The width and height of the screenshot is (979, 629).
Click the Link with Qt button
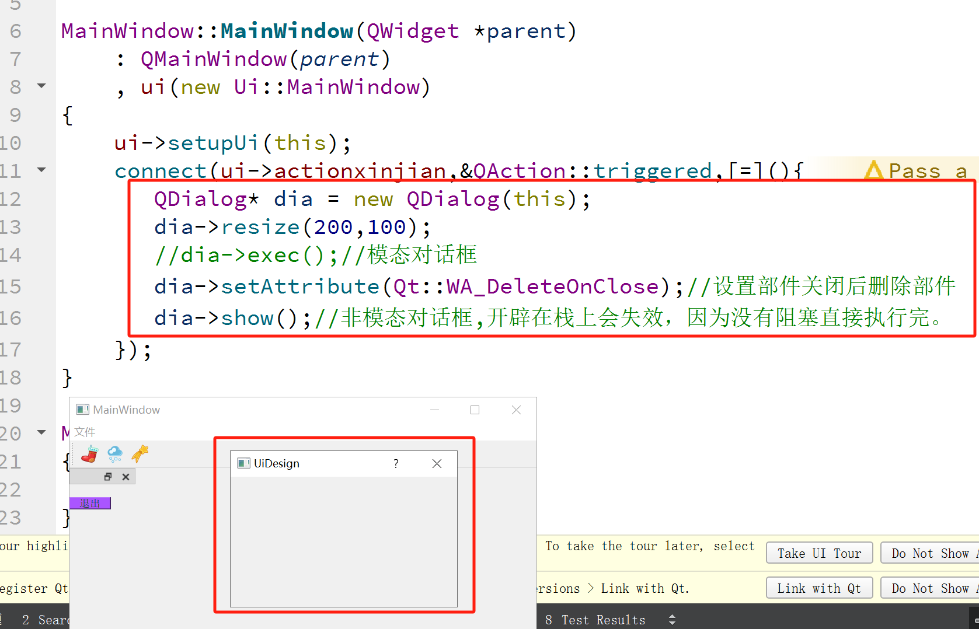click(x=819, y=588)
